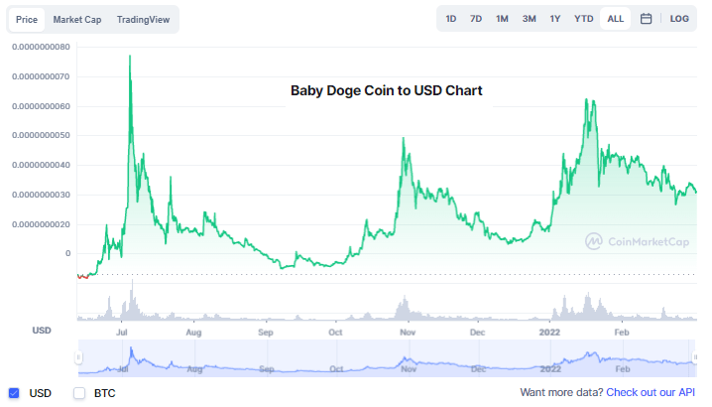This screenshot has width=712, height=407.
Task: Toggle the LOG scale button
Action: click(679, 19)
